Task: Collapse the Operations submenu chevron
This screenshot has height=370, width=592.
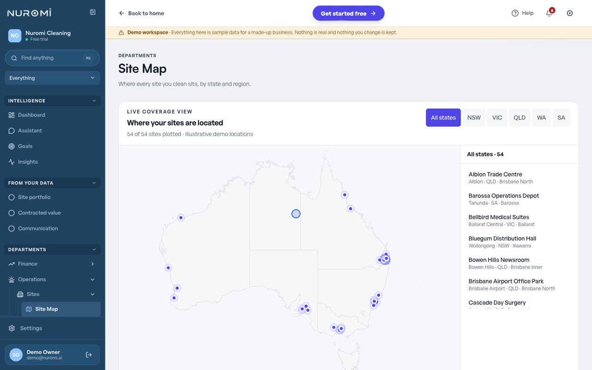Action: 92,279
